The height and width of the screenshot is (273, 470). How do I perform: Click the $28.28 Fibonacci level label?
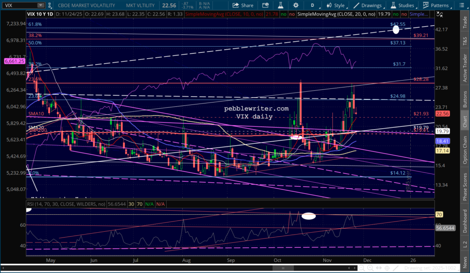(x=421, y=79)
